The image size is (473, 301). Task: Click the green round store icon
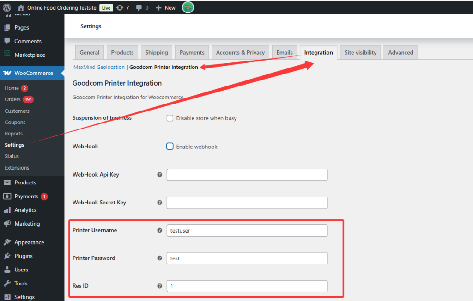(188, 7)
